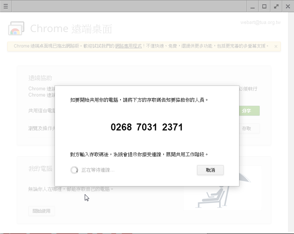Viewport: 294px width, 234px height.
Task: Click the 我的電腦 section heading
Action: coord(40,169)
